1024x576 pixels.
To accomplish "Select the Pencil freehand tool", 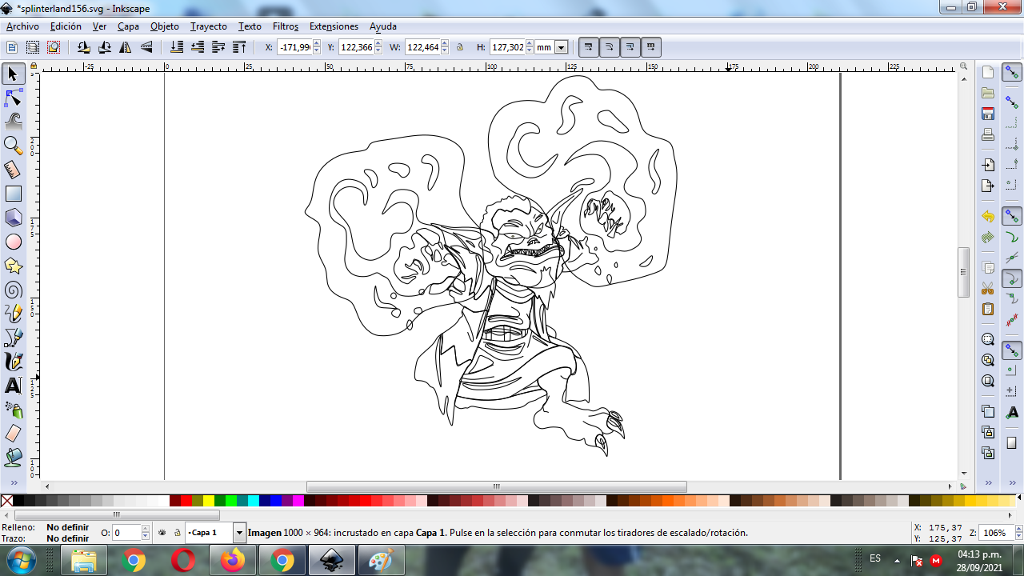I will tap(13, 314).
